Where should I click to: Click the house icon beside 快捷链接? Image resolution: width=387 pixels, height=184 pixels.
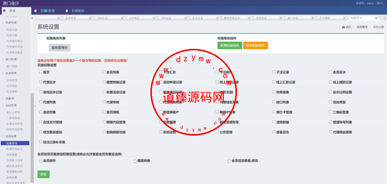tap(67, 11)
